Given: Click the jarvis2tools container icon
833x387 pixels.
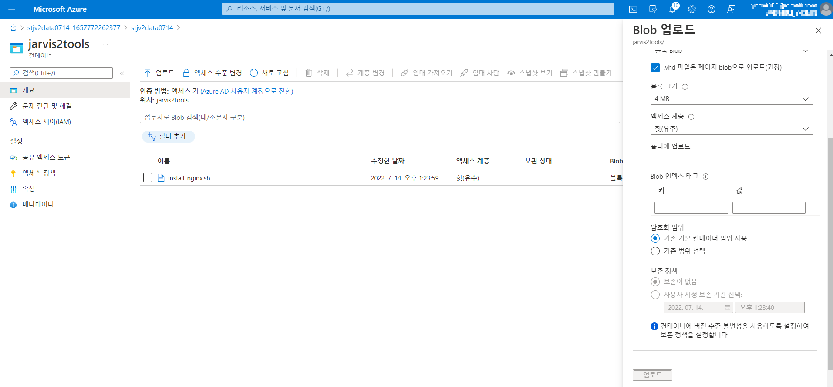Looking at the screenshot, I should (17, 48).
